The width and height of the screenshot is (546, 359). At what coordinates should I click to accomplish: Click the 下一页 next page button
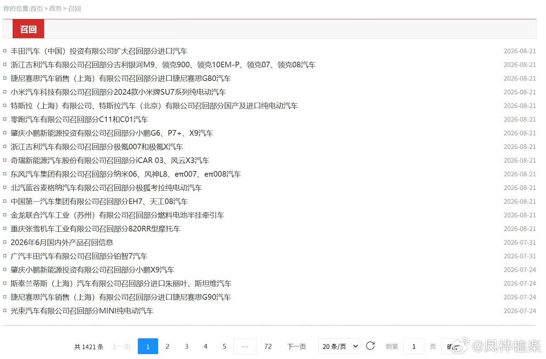click(x=296, y=346)
